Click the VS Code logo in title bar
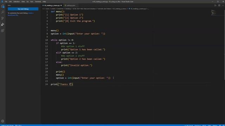Viewport: 225px width, 126px height. point(2,1)
